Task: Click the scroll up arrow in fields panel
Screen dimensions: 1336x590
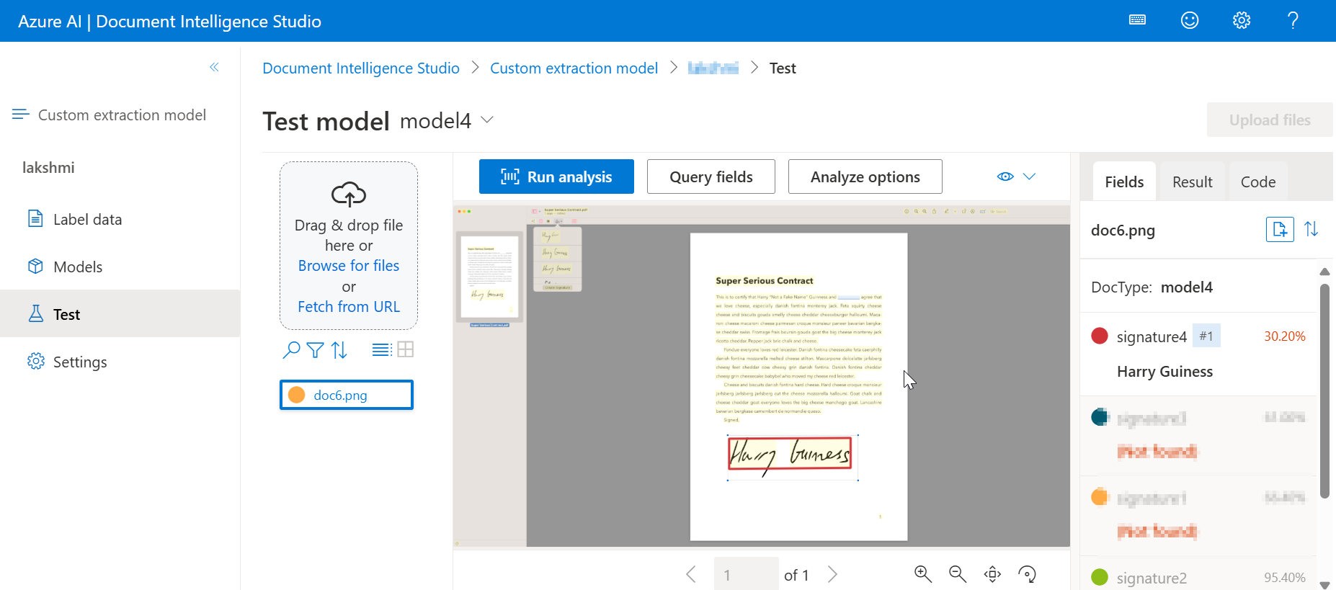Action: coord(1324,272)
